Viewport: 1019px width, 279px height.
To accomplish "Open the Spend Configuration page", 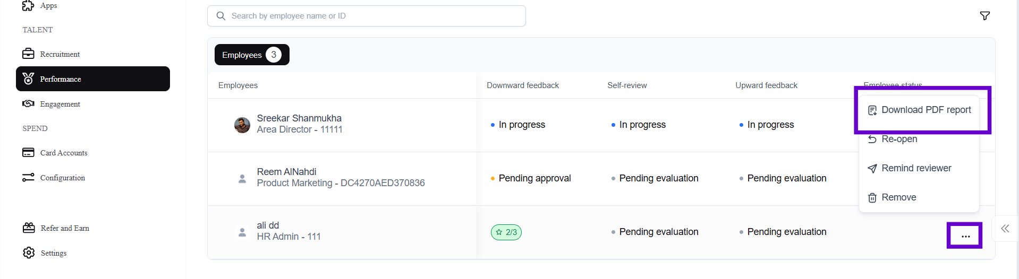I will [x=62, y=178].
